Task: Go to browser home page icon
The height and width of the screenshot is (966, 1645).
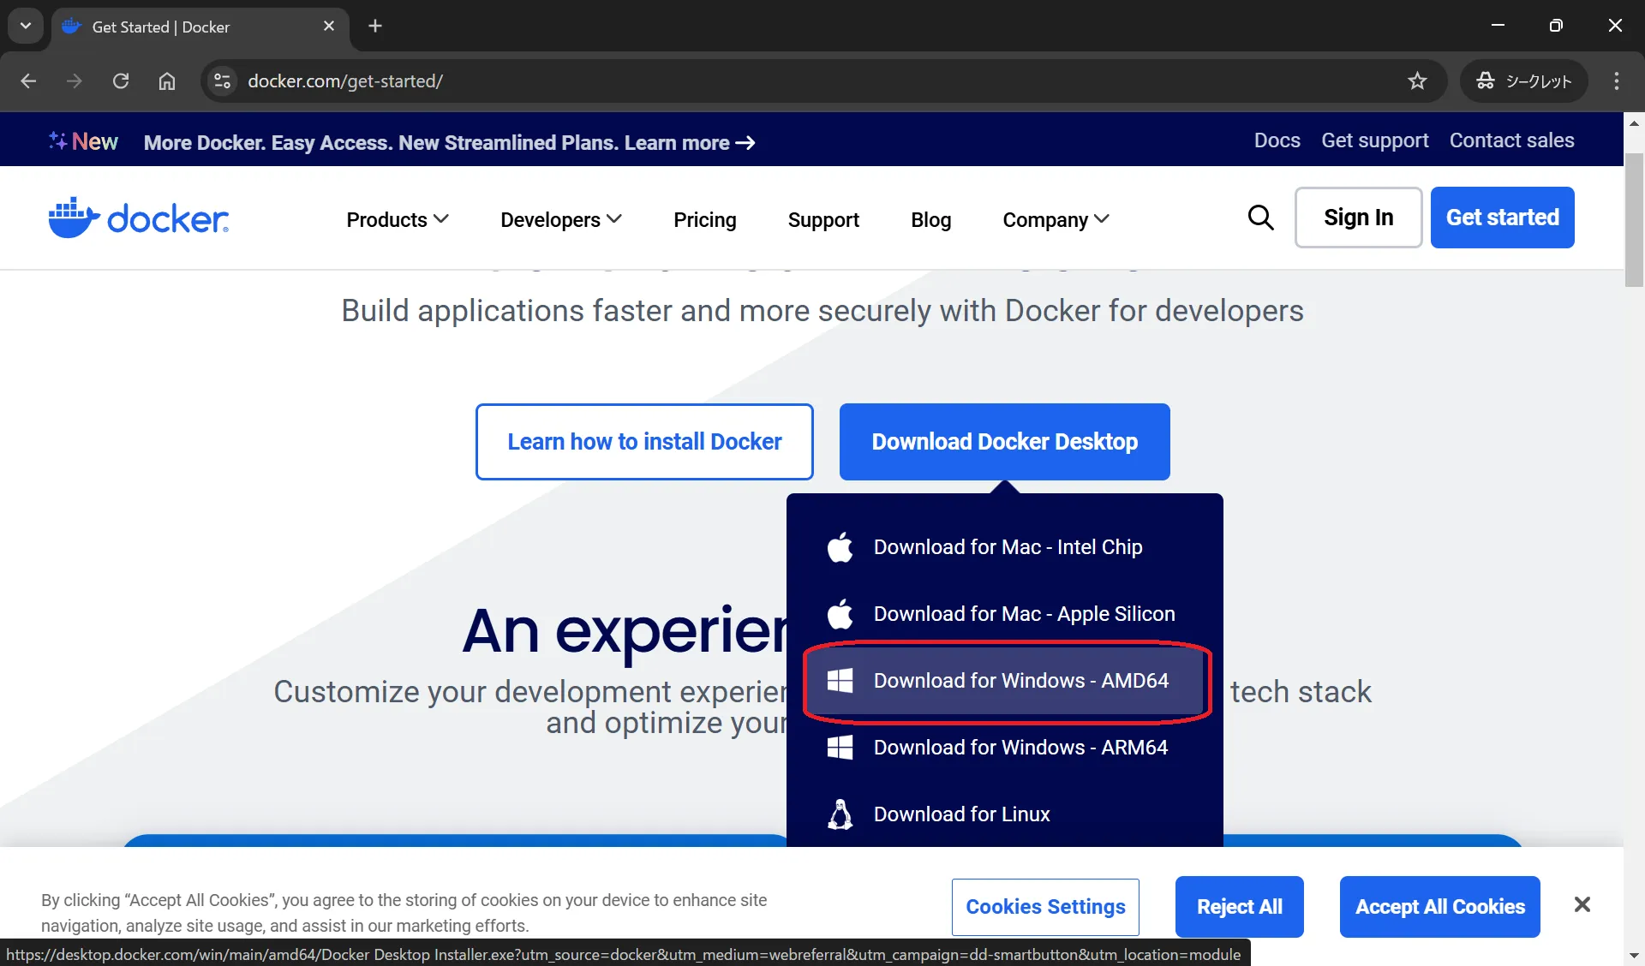Action: (167, 81)
